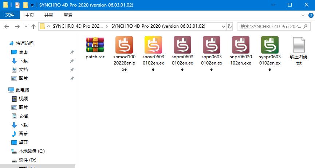Open 下载 under quick access

pos(23,61)
